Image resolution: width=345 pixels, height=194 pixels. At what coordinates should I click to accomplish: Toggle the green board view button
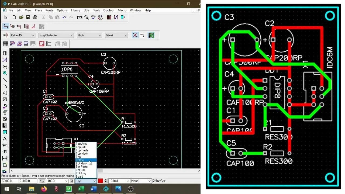click(x=151, y=35)
